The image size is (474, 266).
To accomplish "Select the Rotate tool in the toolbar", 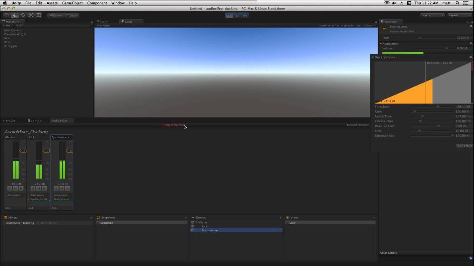I will click(23, 15).
